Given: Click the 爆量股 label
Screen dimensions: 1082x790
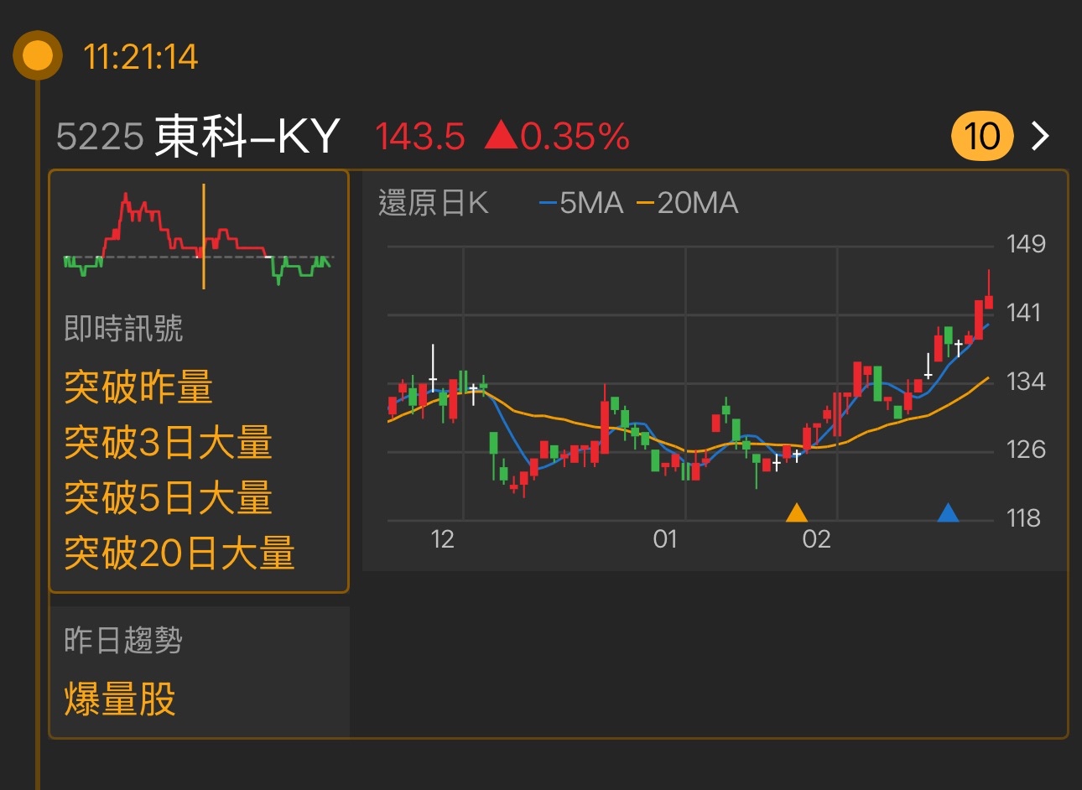Looking at the screenshot, I should (x=120, y=700).
